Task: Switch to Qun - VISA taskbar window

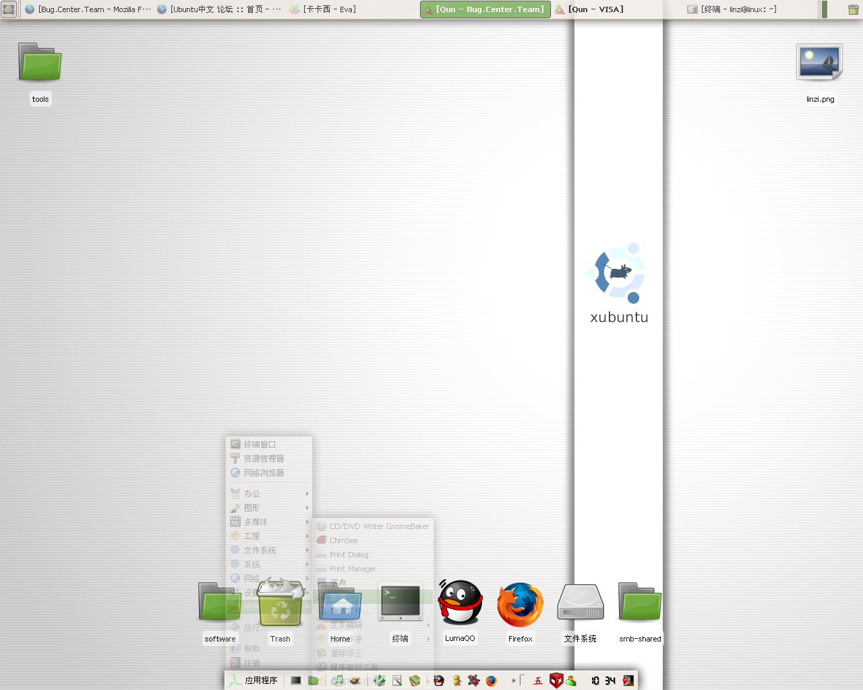Action: [617, 9]
